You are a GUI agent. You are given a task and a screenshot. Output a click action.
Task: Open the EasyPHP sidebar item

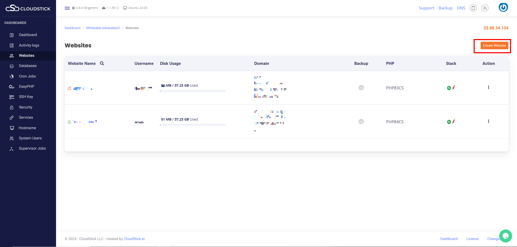tap(26, 87)
